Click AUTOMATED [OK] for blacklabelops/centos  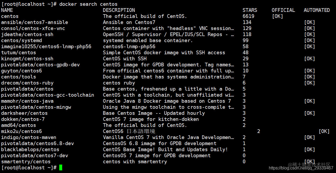coord(310,150)
